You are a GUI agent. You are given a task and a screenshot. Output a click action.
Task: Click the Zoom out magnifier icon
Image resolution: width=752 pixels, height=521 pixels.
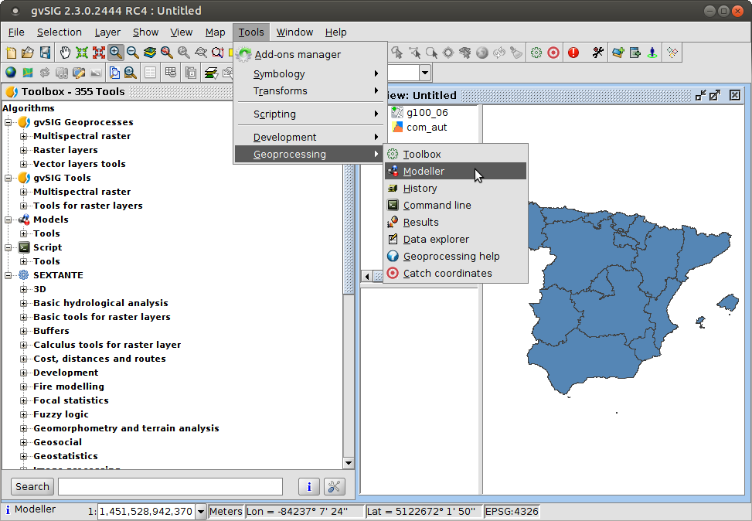point(133,53)
